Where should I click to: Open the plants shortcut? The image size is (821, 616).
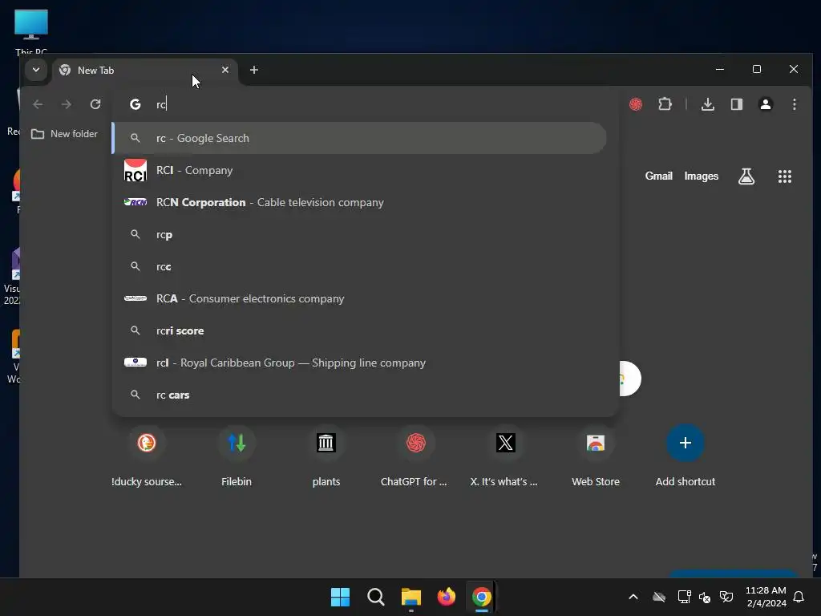pyautogui.click(x=326, y=456)
